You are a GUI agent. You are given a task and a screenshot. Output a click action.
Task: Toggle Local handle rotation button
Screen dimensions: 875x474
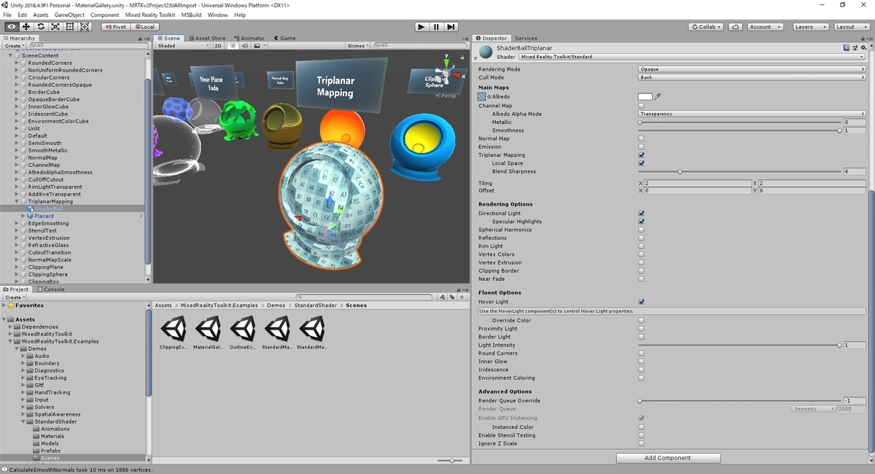click(x=144, y=27)
